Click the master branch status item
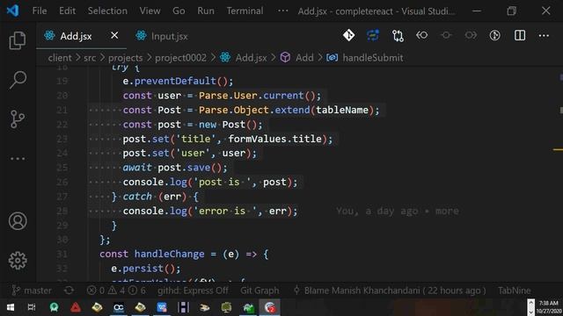This screenshot has width=563, height=316. 32,291
